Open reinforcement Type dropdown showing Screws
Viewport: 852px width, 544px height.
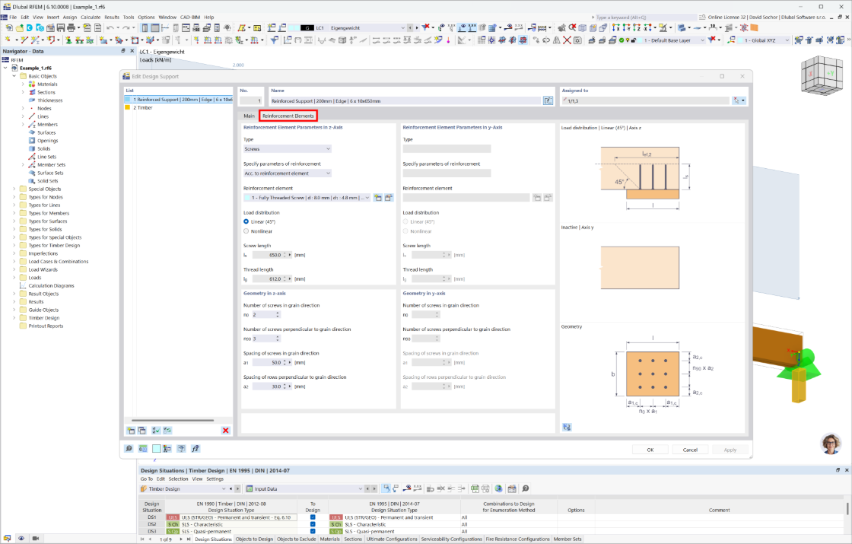[288, 149]
